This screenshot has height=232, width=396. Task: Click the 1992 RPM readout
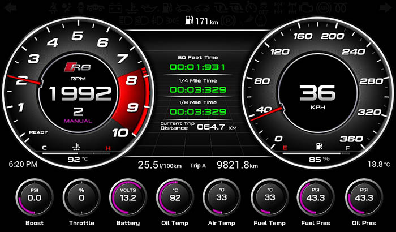click(80, 94)
